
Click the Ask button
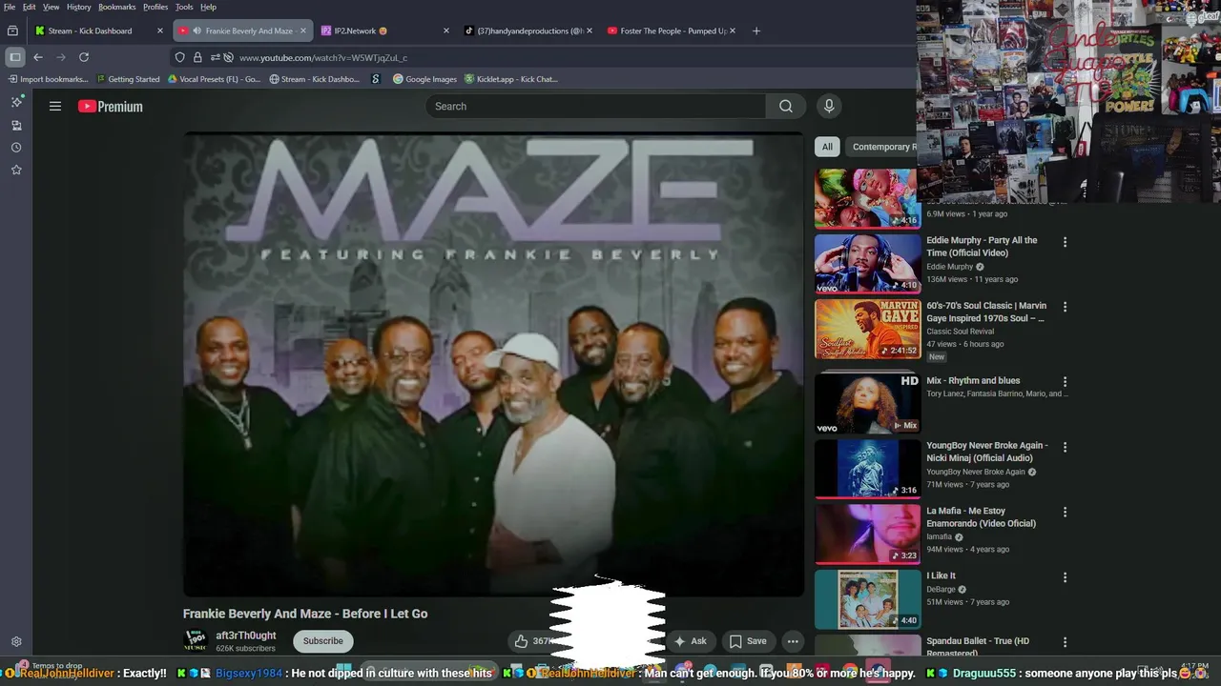point(691,641)
